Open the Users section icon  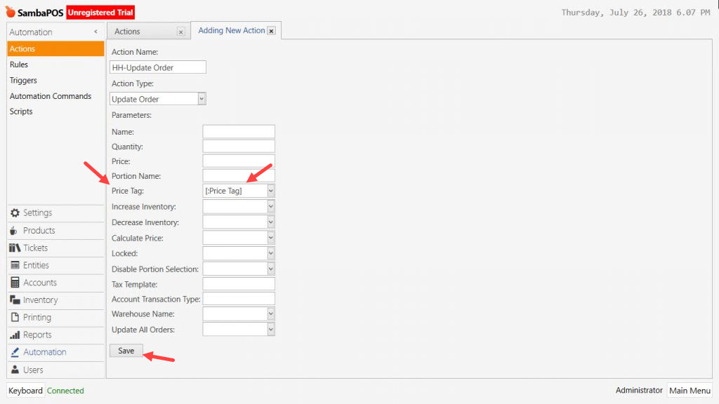tap(15, 370)
